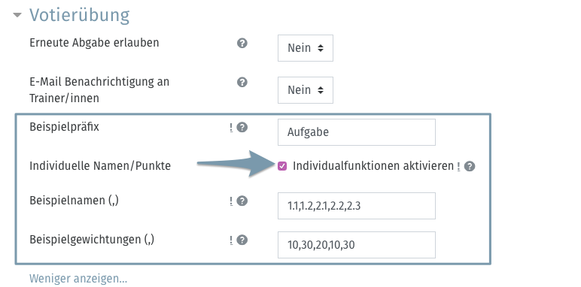581x287 pixels.
Task: Uncheck Individualfunktionen aktivieren checkbox
Action: point(282,166)
